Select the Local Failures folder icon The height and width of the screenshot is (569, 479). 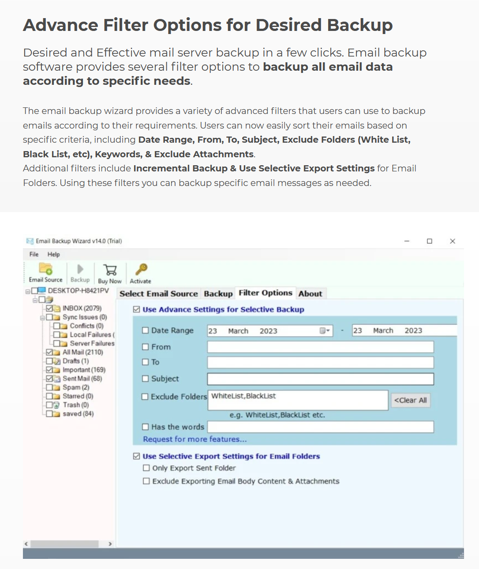click(64, 335)
